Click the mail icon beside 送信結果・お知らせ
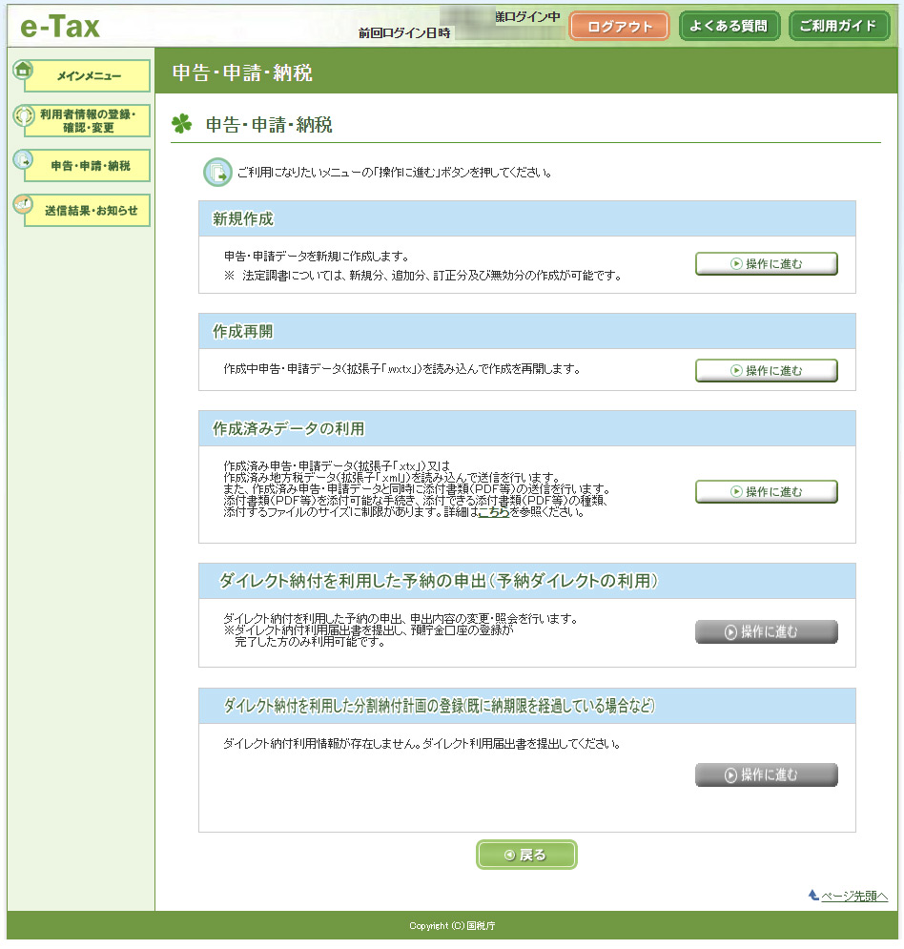Screen dimensions: 904x949 pyautogui.click(x=23, y=204)
